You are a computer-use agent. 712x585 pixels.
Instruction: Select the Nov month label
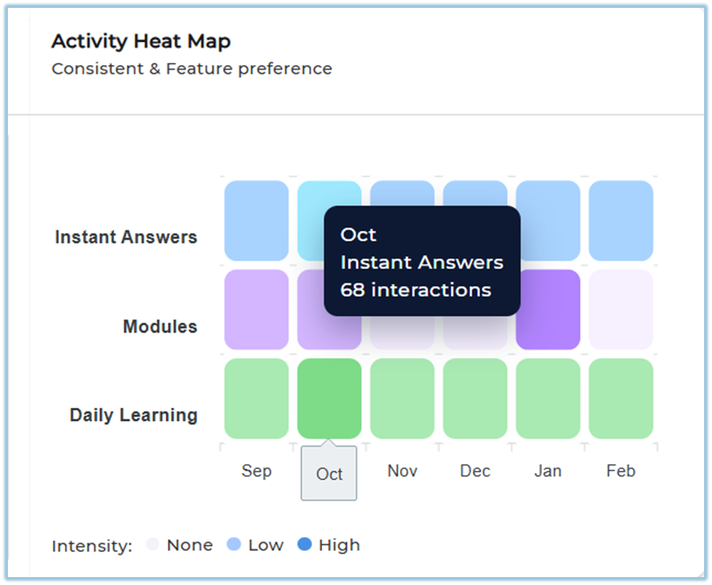[402, 471]
